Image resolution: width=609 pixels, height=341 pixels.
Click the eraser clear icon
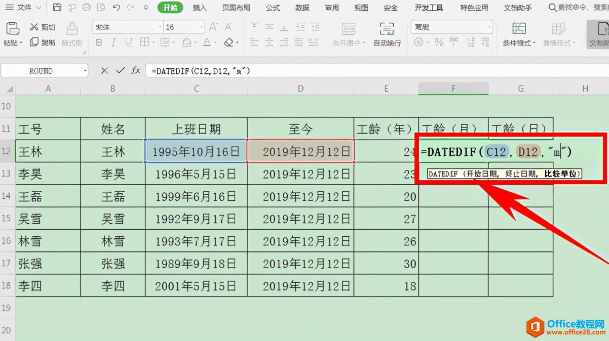(229, 43)
